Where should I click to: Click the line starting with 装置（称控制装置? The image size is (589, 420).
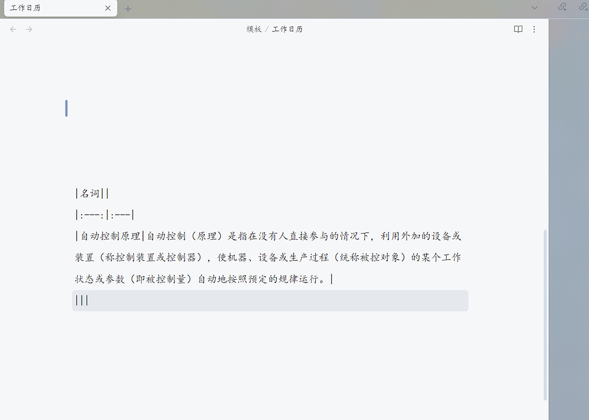[228, 257]
